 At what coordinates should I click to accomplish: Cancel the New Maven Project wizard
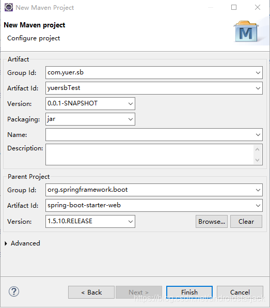[240, 292]
